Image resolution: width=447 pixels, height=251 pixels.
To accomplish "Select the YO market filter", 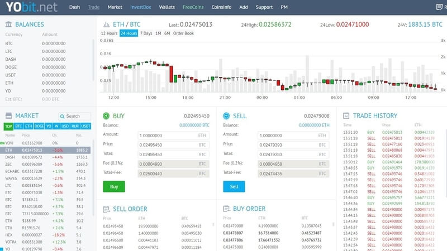I will tap(49, 126).
